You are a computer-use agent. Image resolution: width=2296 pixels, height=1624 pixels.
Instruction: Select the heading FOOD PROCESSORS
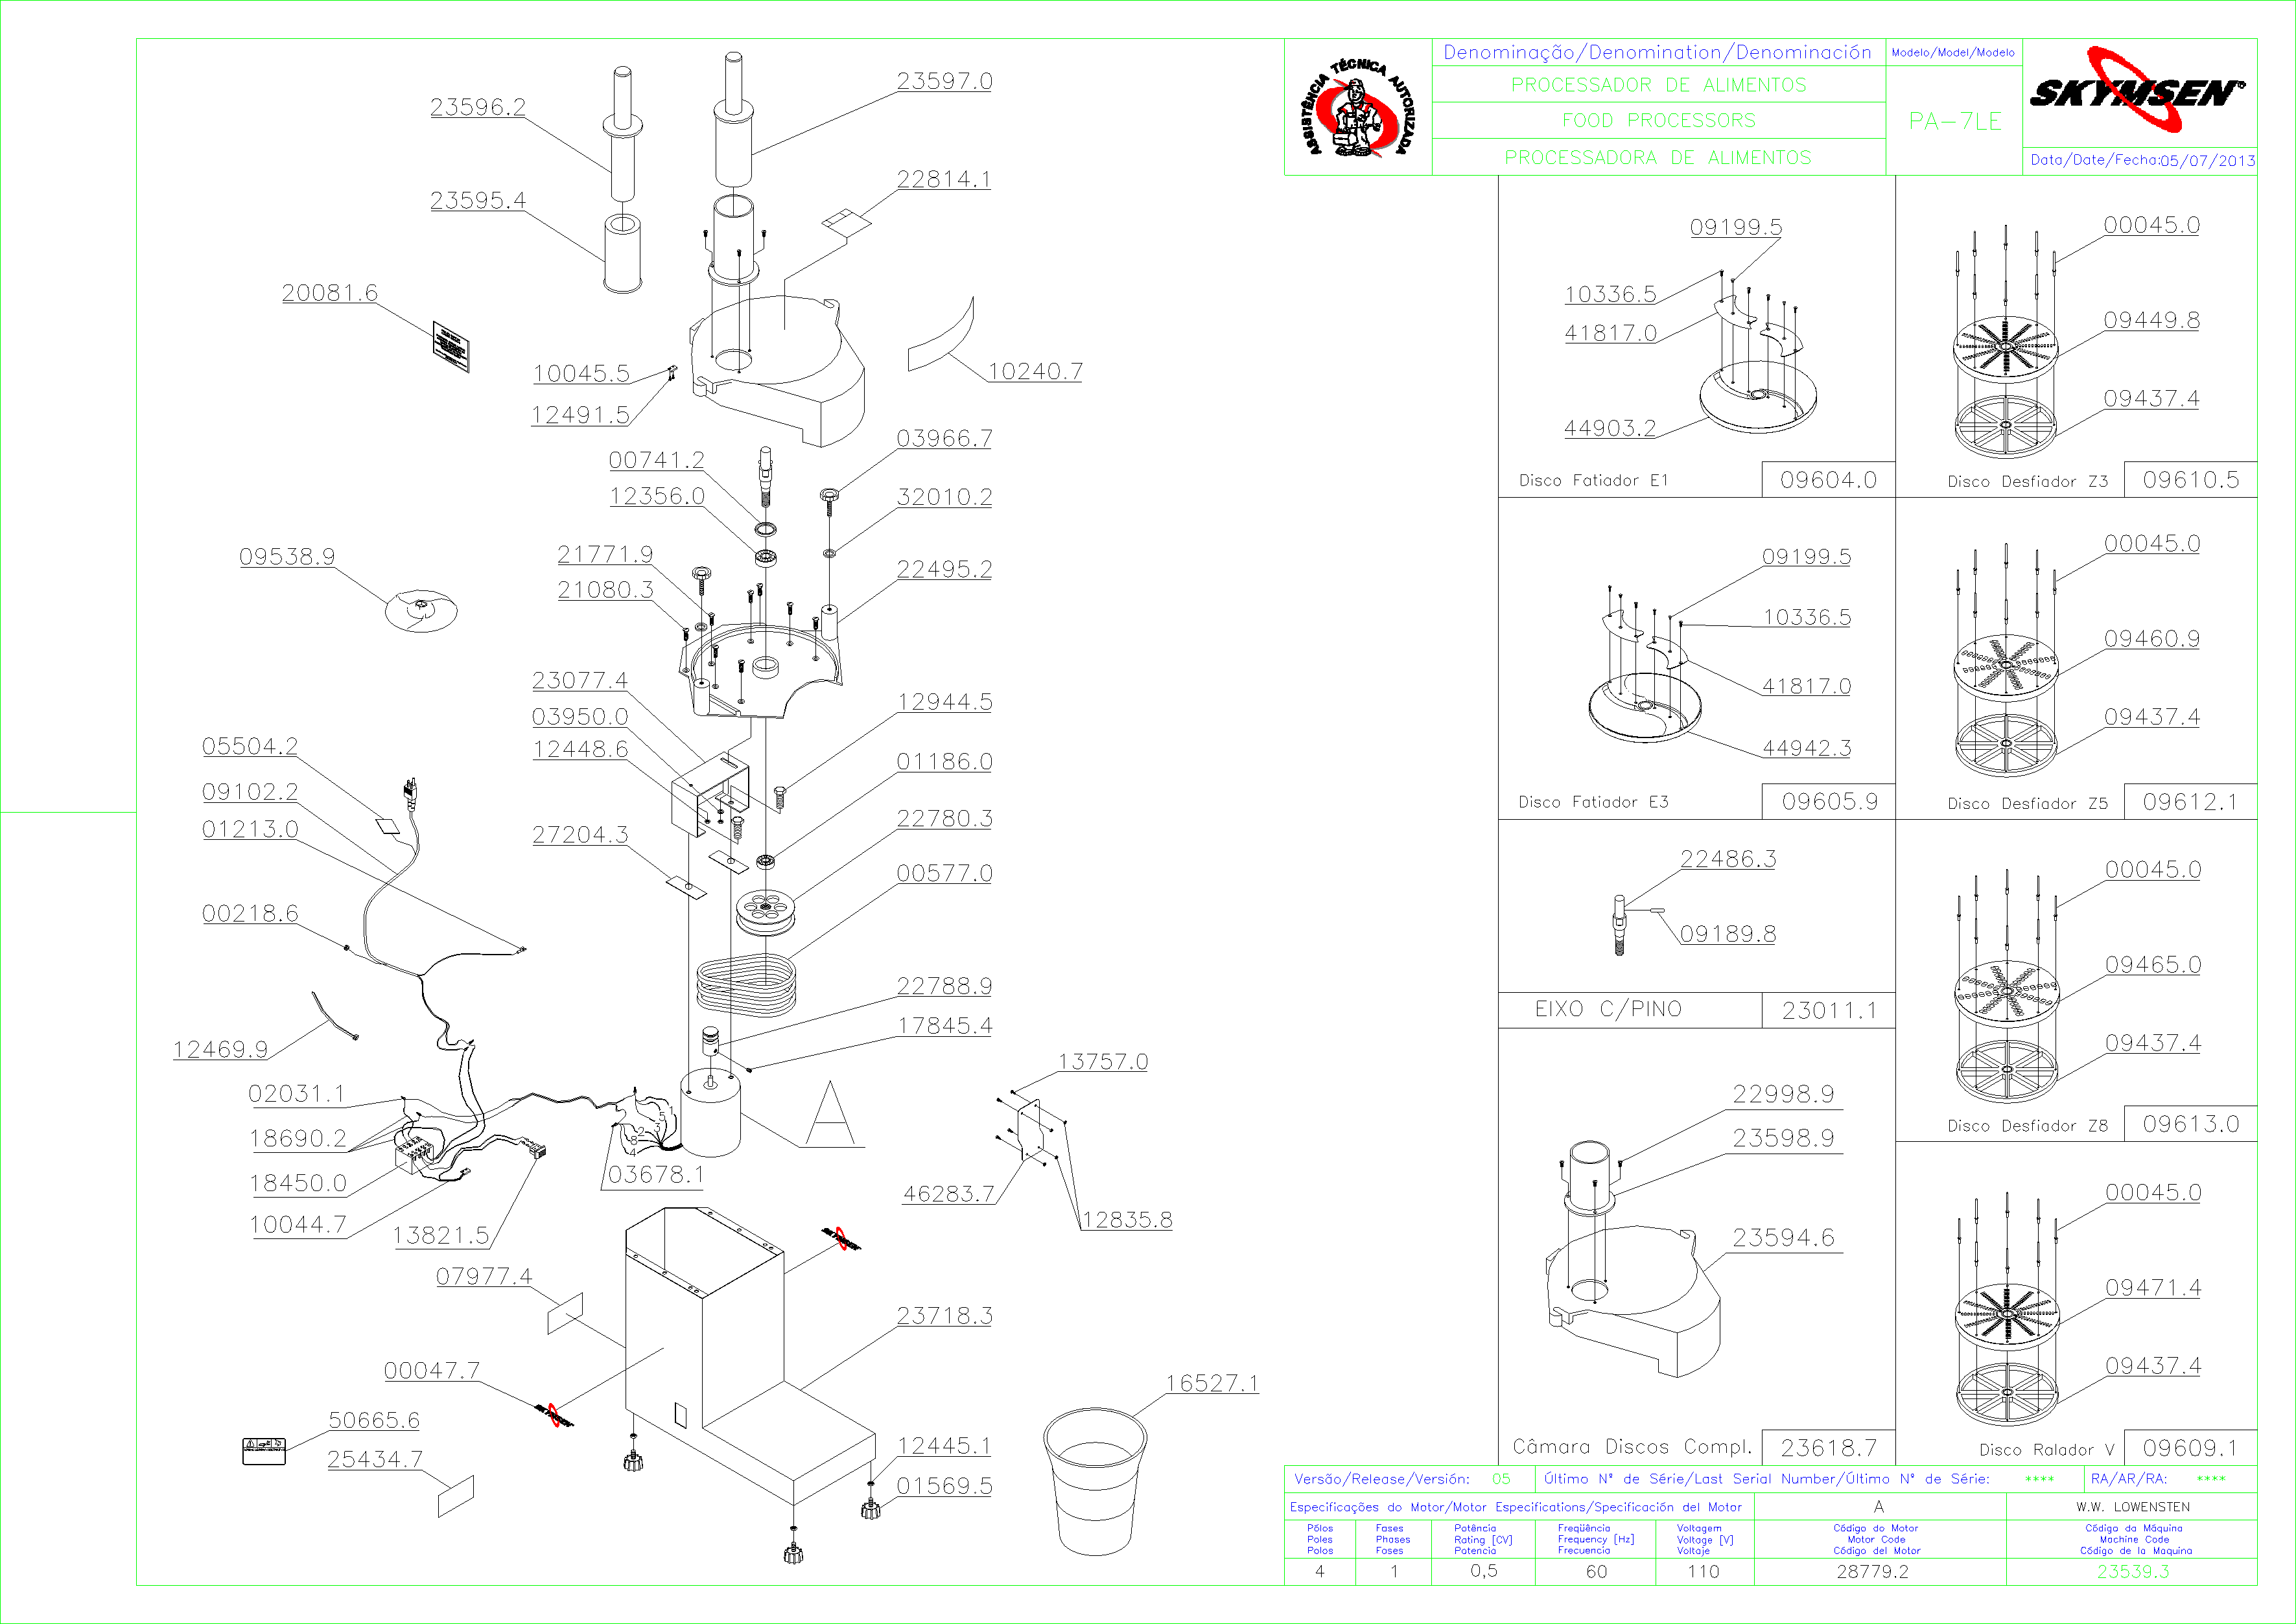[1658, 121]
